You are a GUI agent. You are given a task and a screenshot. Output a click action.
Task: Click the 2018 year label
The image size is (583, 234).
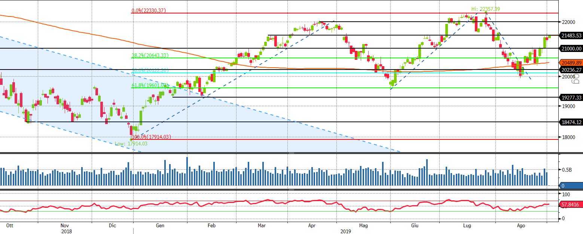(x=66, y=231)
